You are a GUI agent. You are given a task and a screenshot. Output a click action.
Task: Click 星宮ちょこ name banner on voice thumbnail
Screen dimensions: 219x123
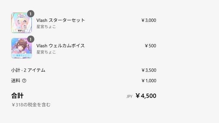click(22, 55)
